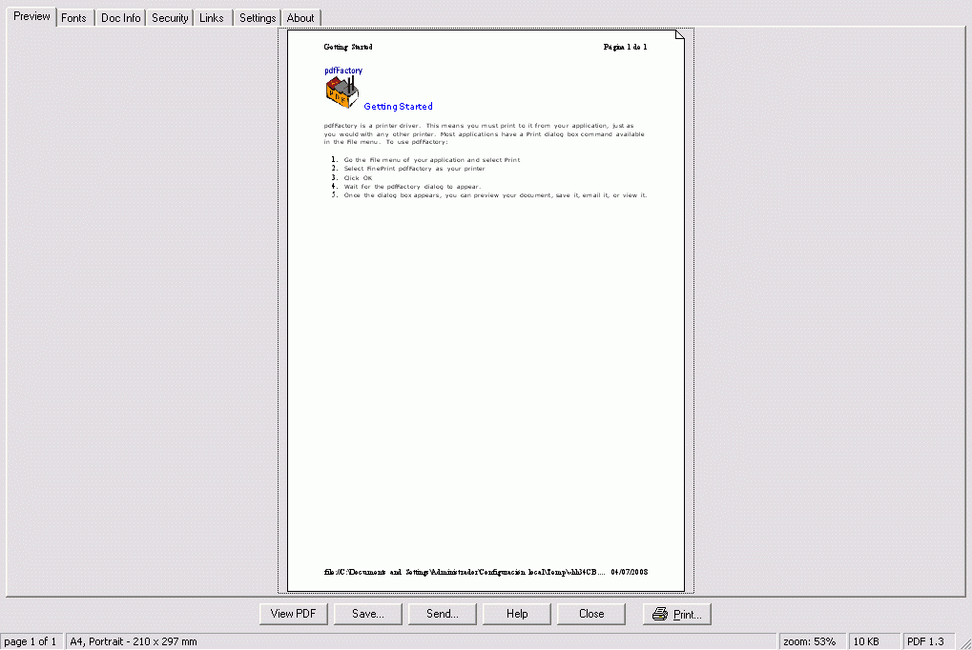Image resolution: width=972 pixels, height=650 pixels.
Task: Close the pdfFactory dialog
Action: 590,614
